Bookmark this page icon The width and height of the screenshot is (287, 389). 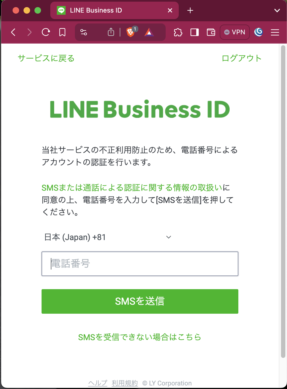click(62, 32)
